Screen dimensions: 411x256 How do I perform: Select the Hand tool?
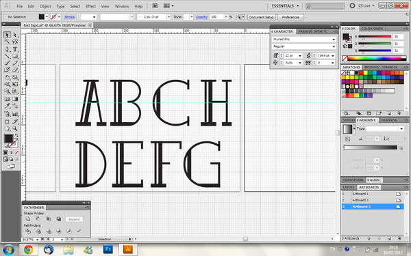click(7, 128)
